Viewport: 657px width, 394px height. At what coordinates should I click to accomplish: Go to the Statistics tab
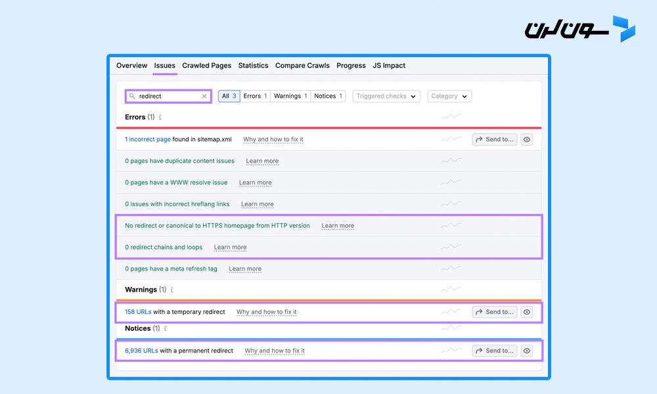tap(253, 66)
